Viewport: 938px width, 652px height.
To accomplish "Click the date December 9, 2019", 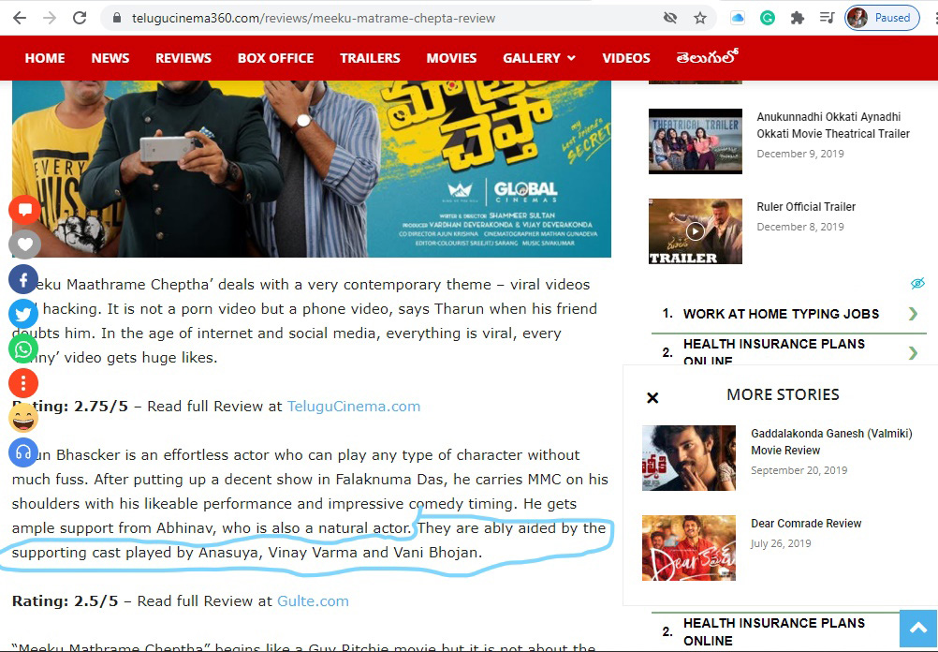I will [799, 154].
